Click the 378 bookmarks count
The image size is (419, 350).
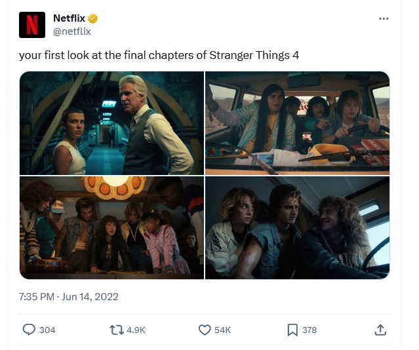[309, 330]
